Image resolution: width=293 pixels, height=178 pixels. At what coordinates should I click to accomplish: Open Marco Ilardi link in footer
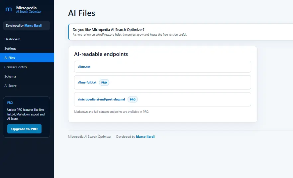click(145, 137)
